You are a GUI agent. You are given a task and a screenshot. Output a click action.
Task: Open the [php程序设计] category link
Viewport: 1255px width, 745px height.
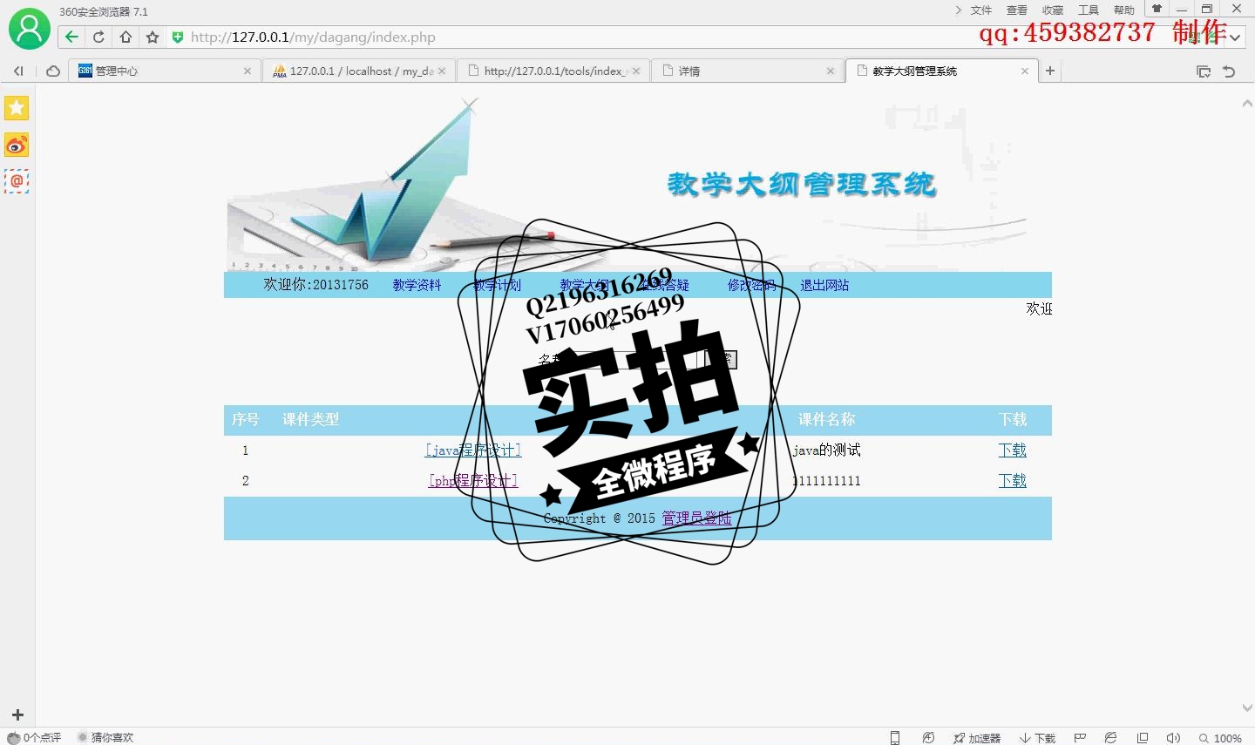click(473, 480)
